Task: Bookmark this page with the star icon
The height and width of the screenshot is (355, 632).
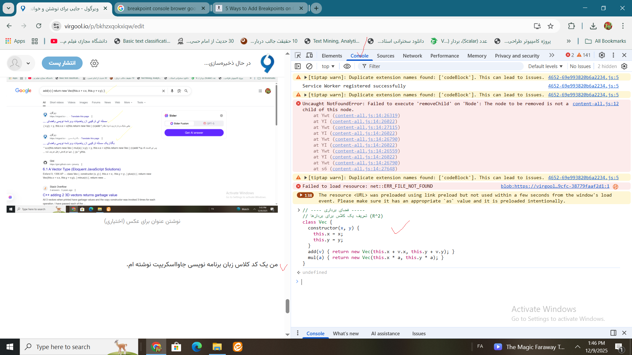Action: [550, 26]
